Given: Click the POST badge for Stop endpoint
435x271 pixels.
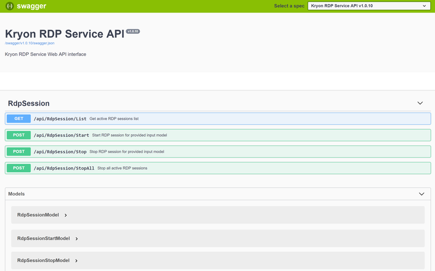Looking at the screenshot, I should click(x=18, y=152).
